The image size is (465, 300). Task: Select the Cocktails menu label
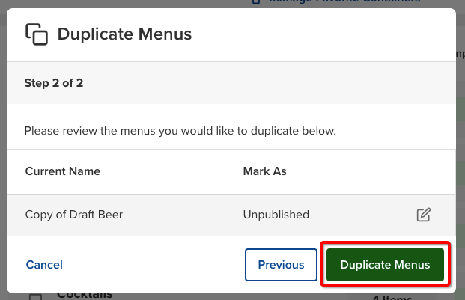click(85, 295)
